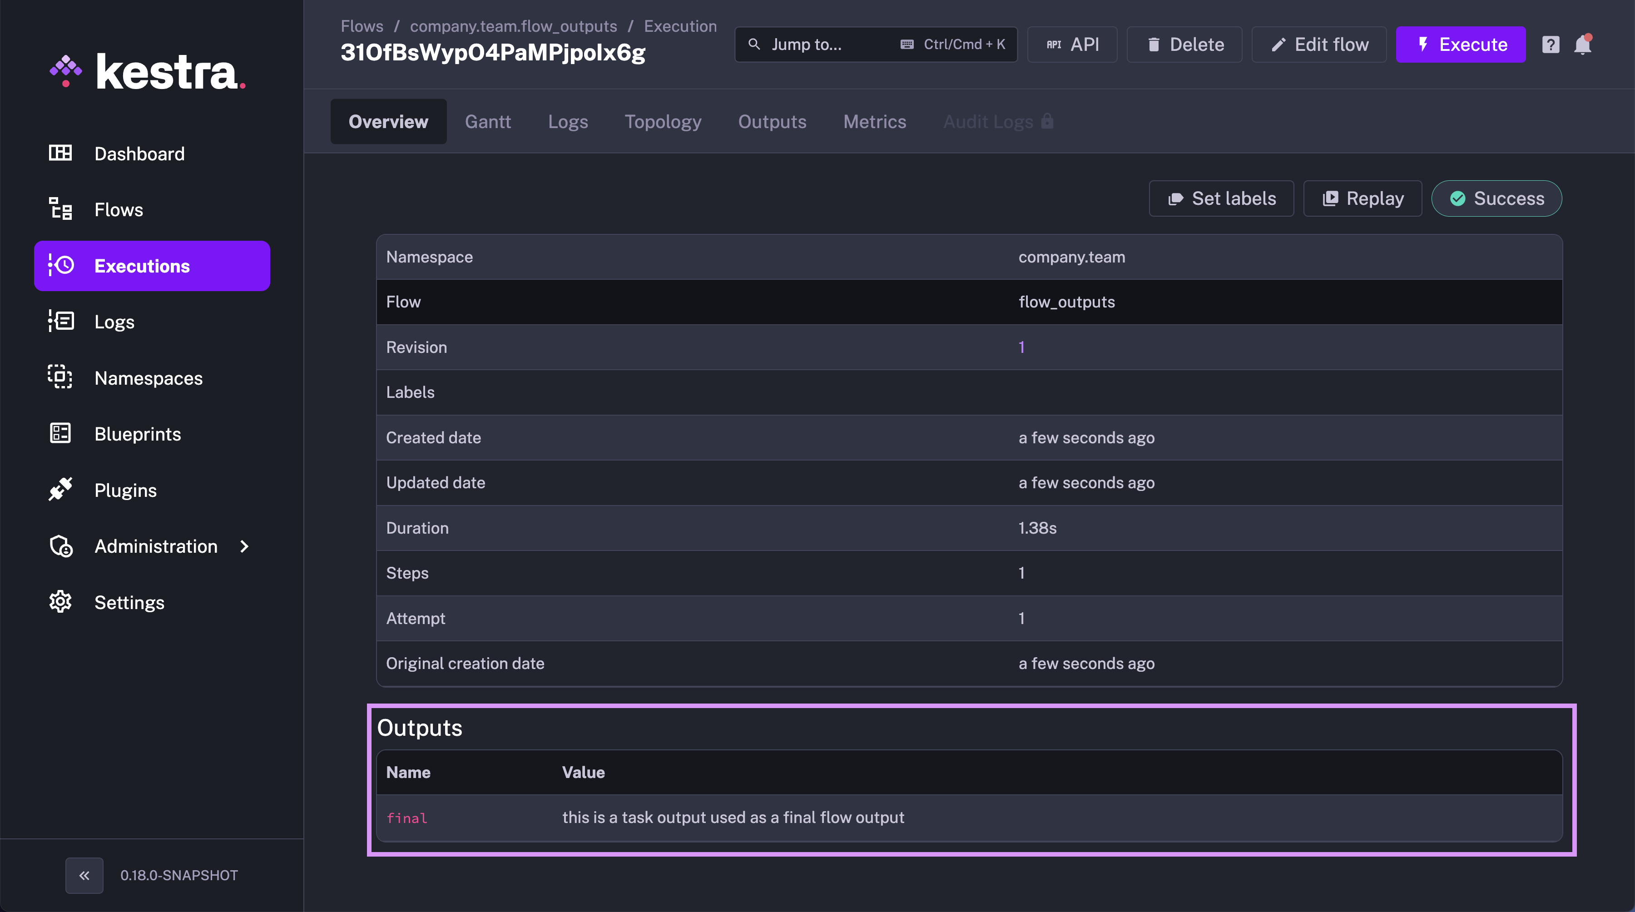Click the Dashboard icon in sidebar
This screenshot has width=1635, height=912.
pos(60,153)
